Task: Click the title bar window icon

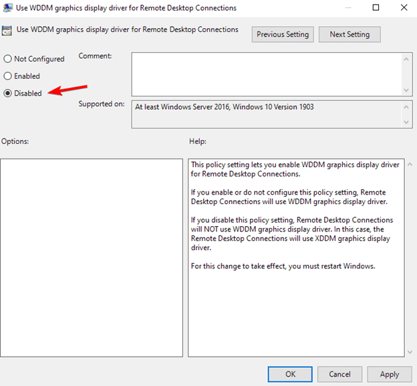Action: [x=7, y=8]
